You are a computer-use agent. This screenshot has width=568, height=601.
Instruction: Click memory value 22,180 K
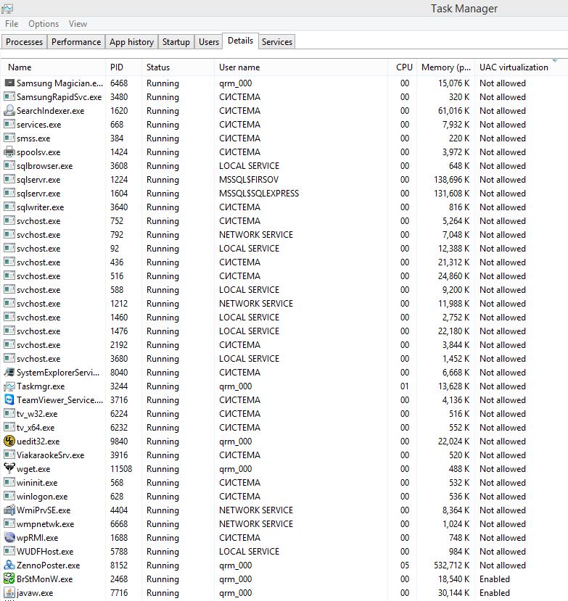click(x=453, y=331)
